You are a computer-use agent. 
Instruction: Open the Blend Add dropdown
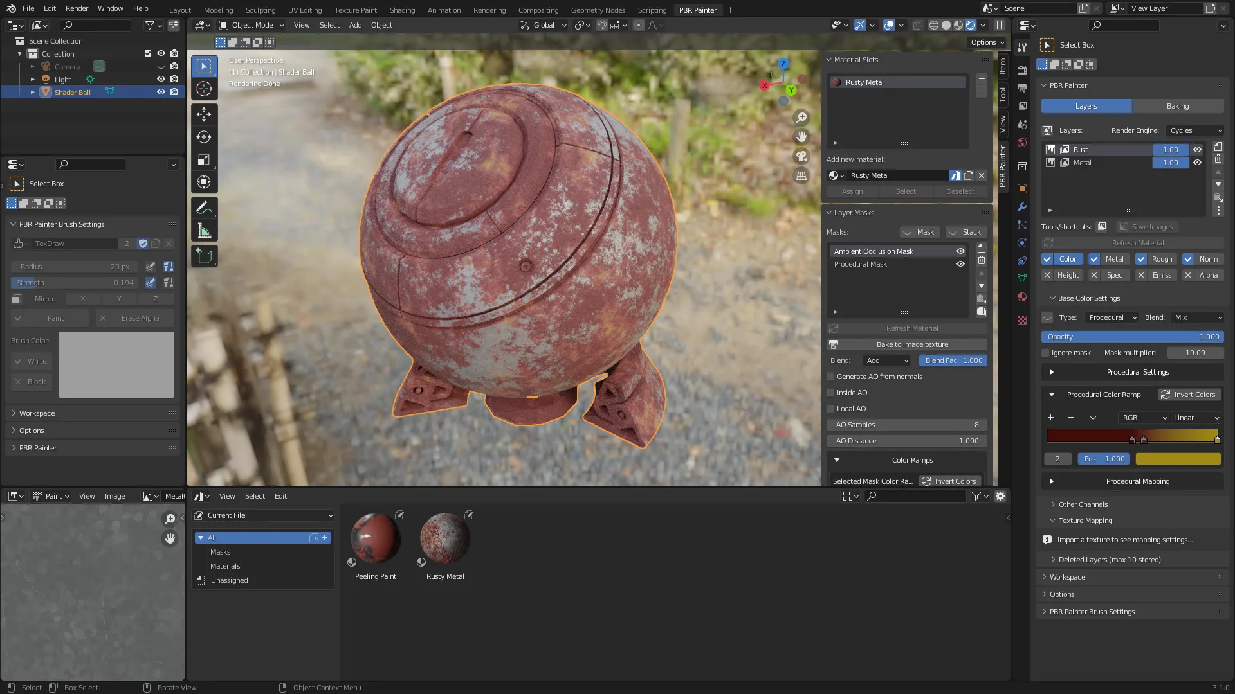[x=886, y=360]
